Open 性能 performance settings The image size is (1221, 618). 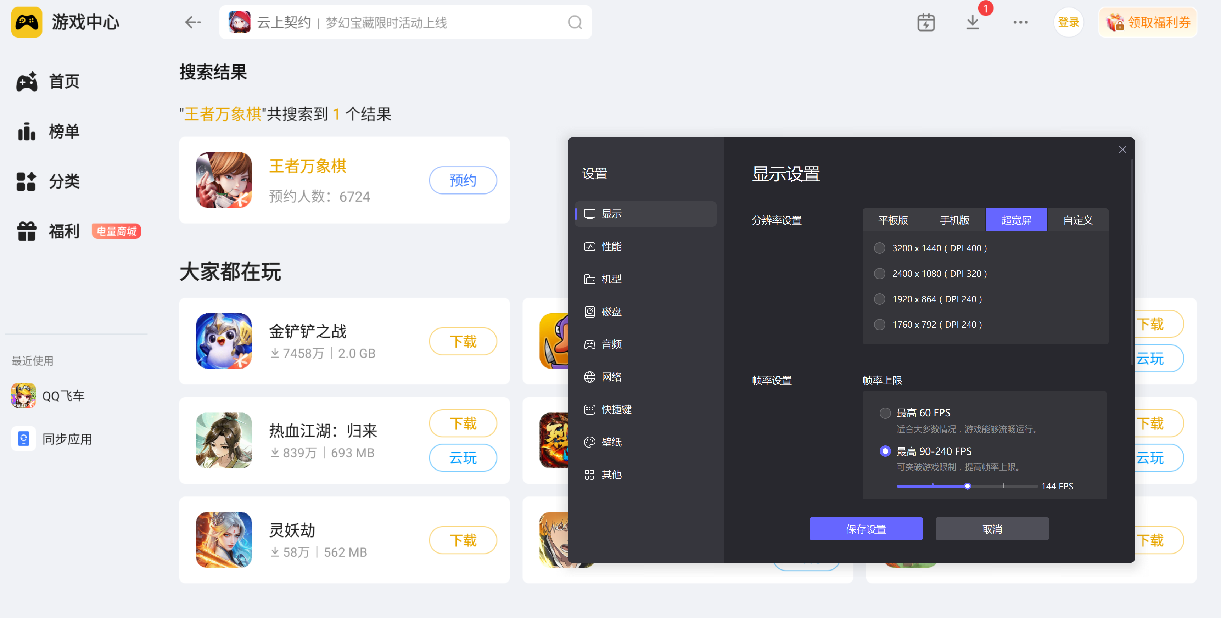tap(611, 246)
